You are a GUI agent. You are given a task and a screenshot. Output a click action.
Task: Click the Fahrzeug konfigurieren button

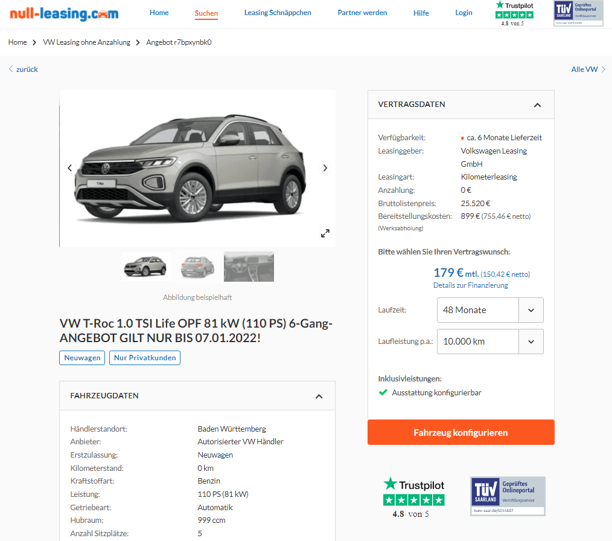(461, 432)
